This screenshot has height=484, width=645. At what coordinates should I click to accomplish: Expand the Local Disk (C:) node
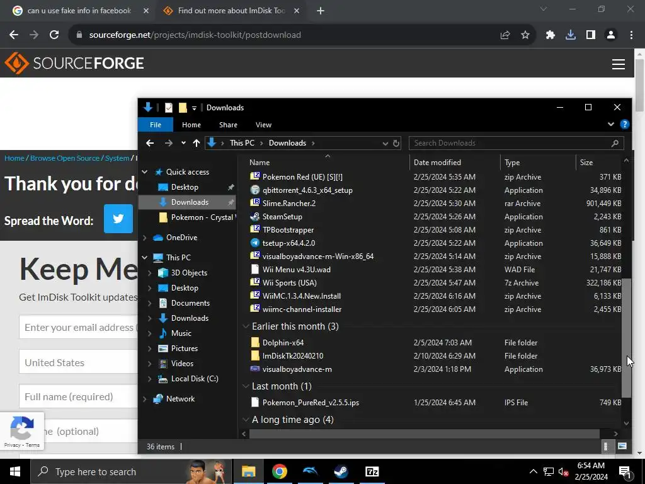click(x=150, y=379)
